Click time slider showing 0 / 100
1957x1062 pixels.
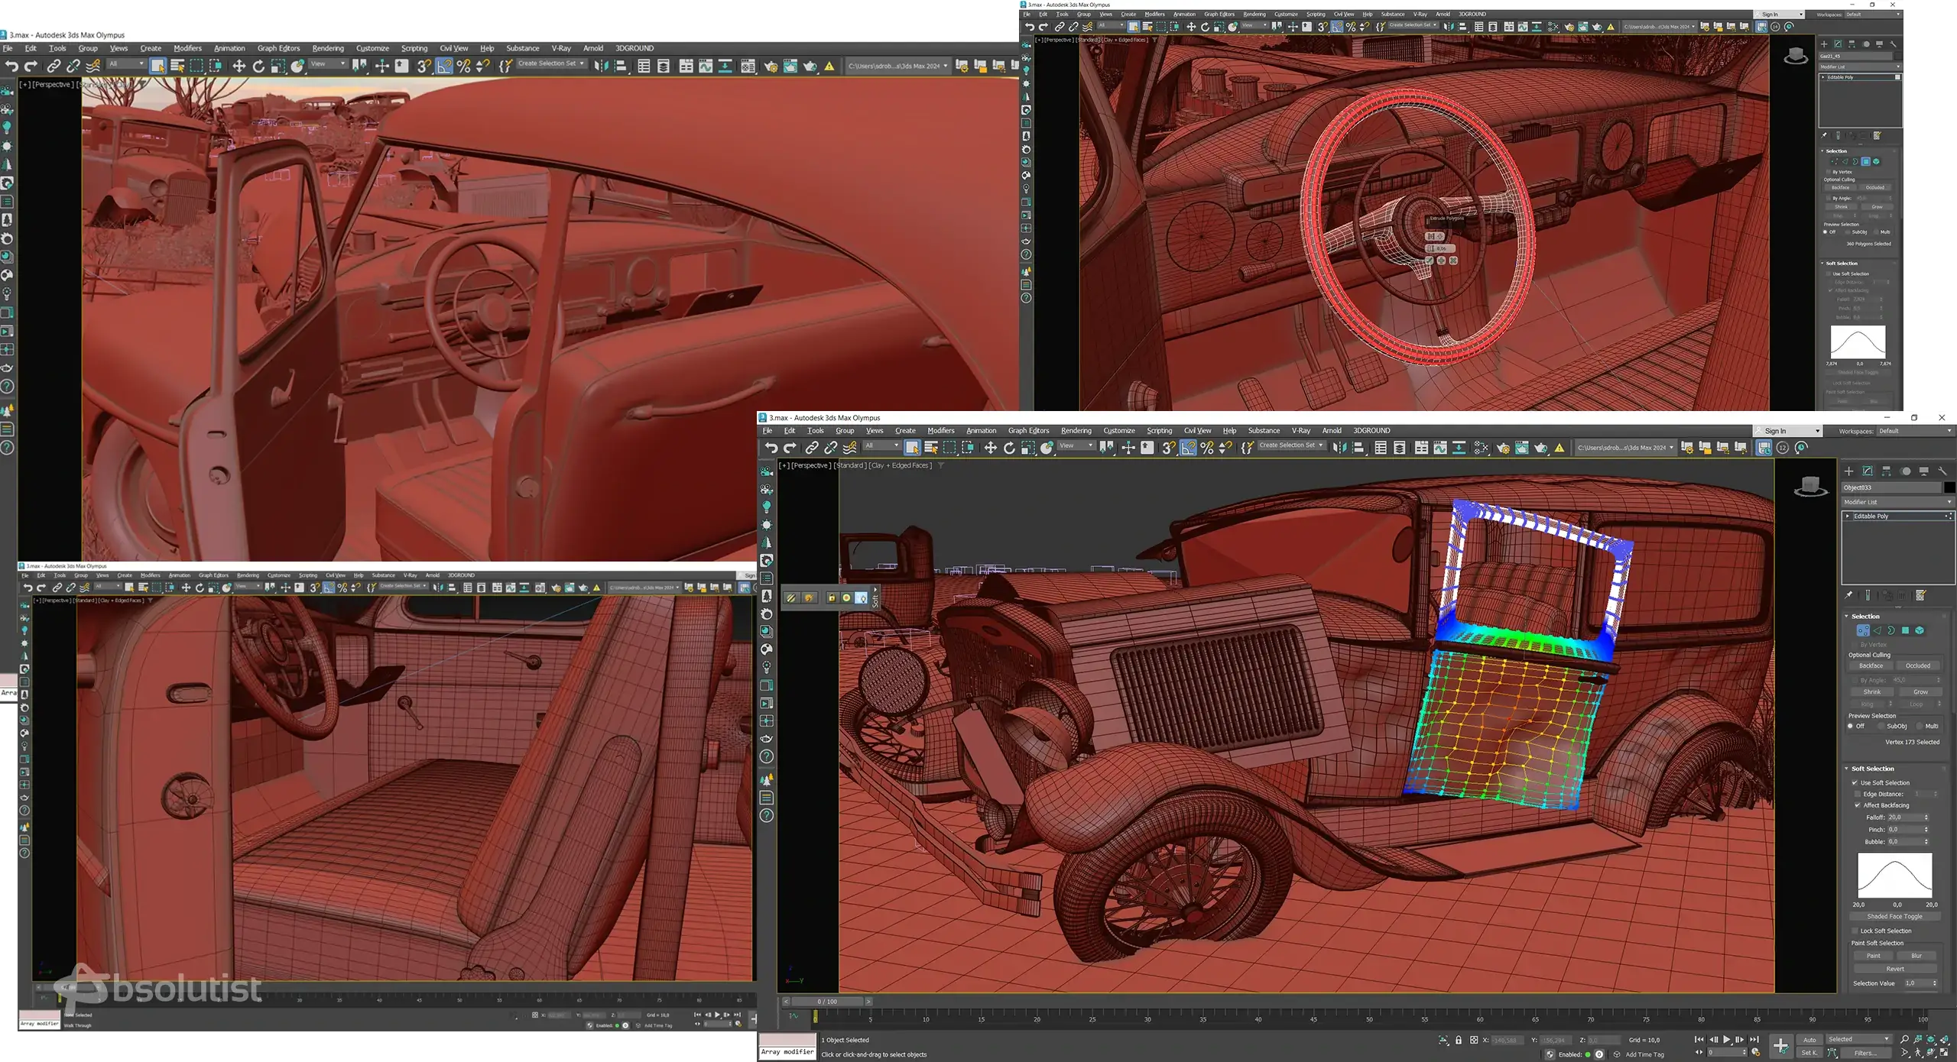826,1002
